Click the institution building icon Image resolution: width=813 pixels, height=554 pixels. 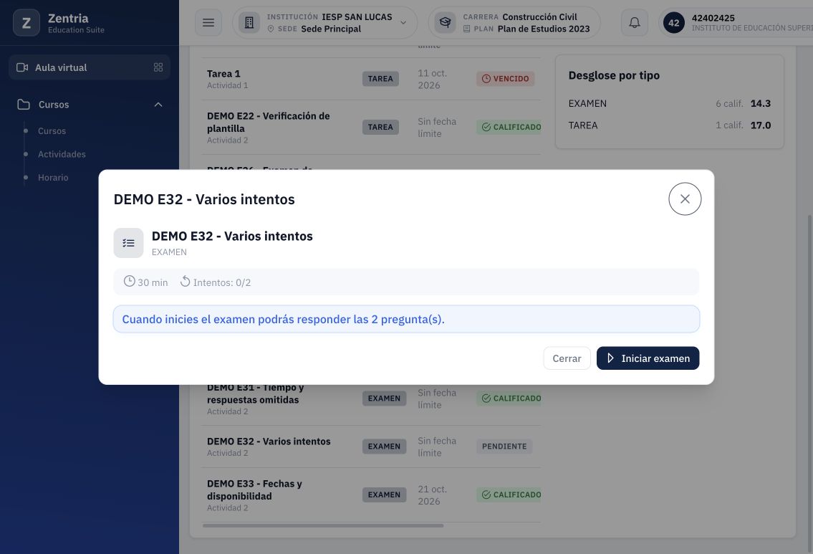pos(249,23)
